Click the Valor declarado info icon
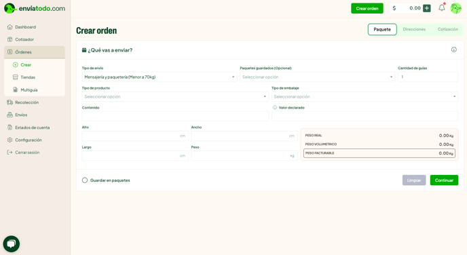 pos(275,107)
